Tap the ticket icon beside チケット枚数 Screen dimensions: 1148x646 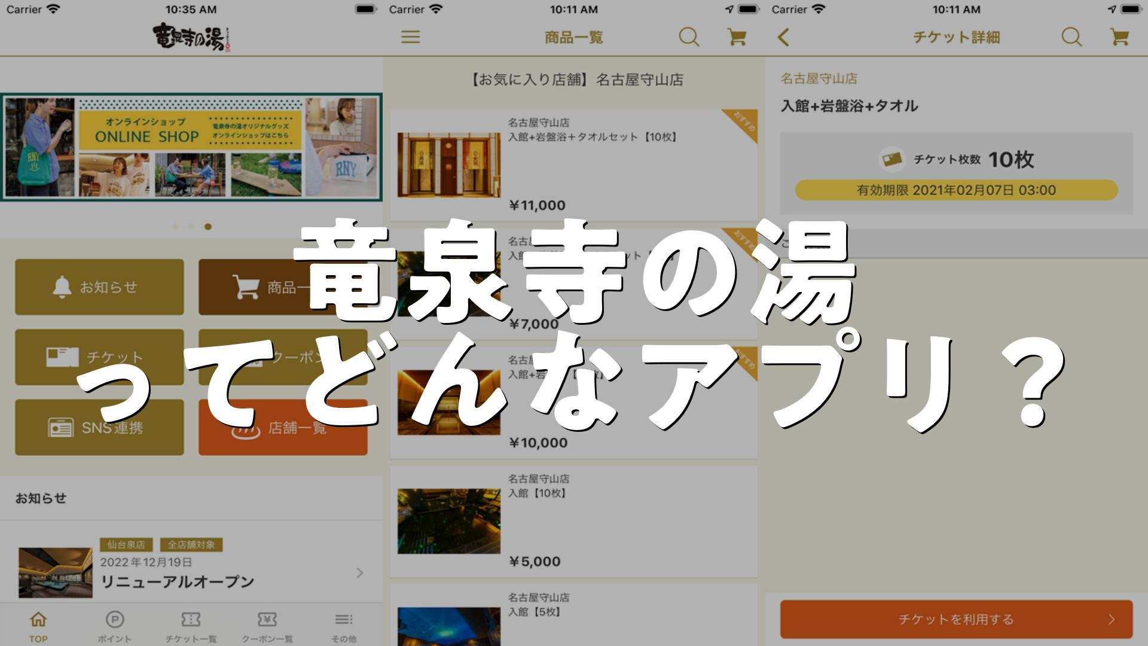(x=891, y=159)
